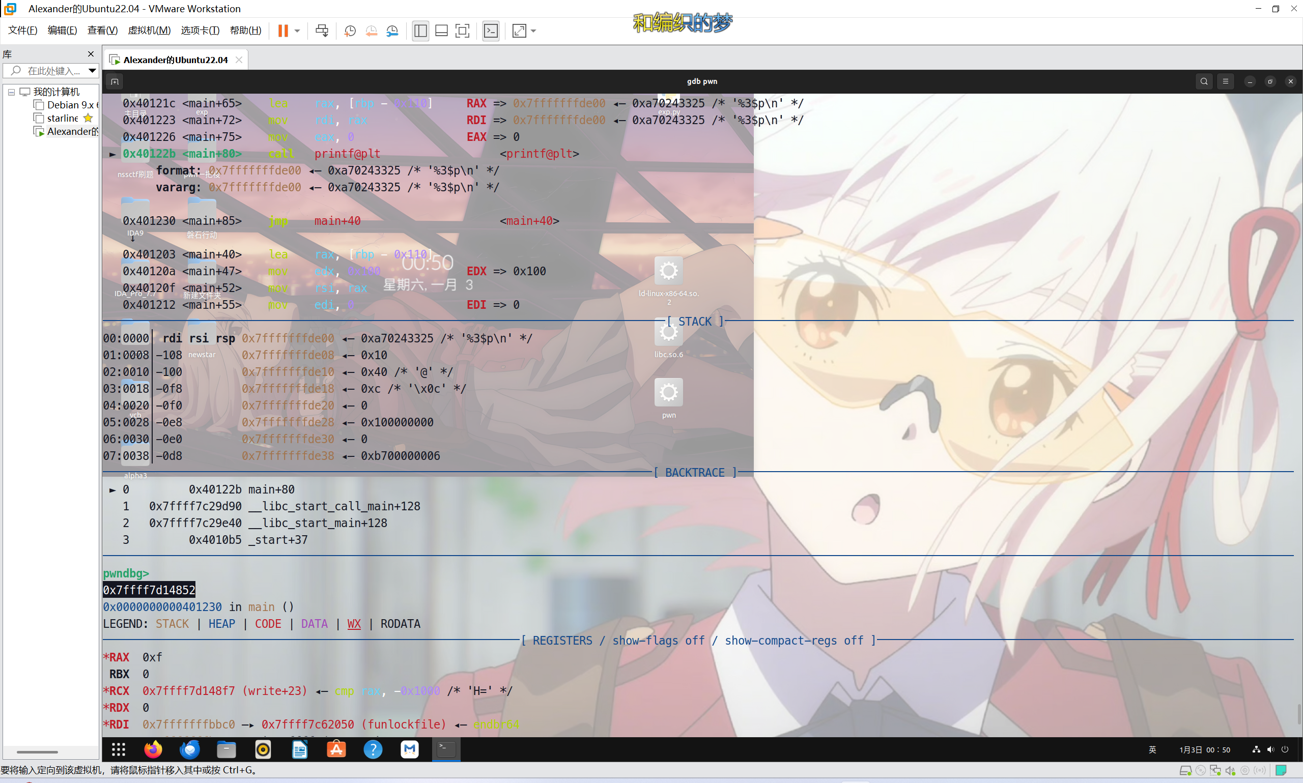Click the volume icon in the system tray
This screenshot has height=783, width=1303.
tap(1271, 749)
